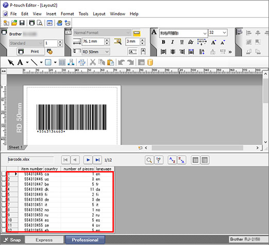Viewport: 269px width, 245px height.
Task: Go to next database record
Action: (88, 160)
